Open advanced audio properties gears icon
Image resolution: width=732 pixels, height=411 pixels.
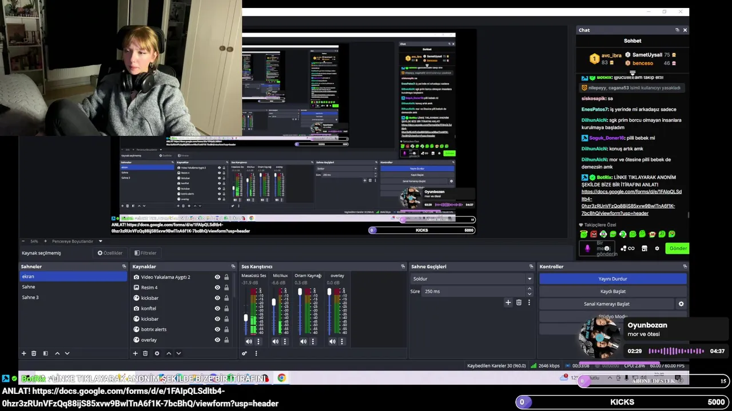pos(244,353)
